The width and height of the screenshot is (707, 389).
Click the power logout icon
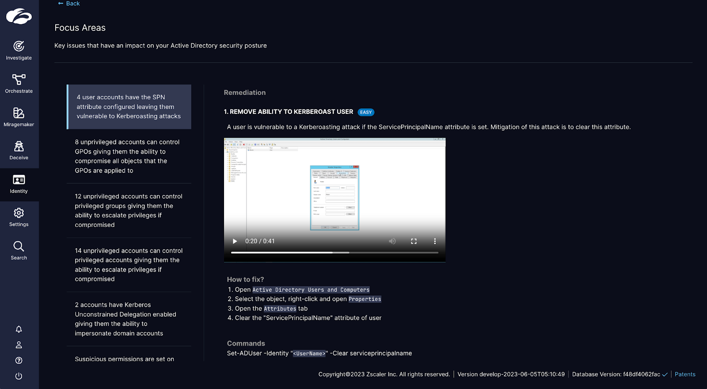19,376
